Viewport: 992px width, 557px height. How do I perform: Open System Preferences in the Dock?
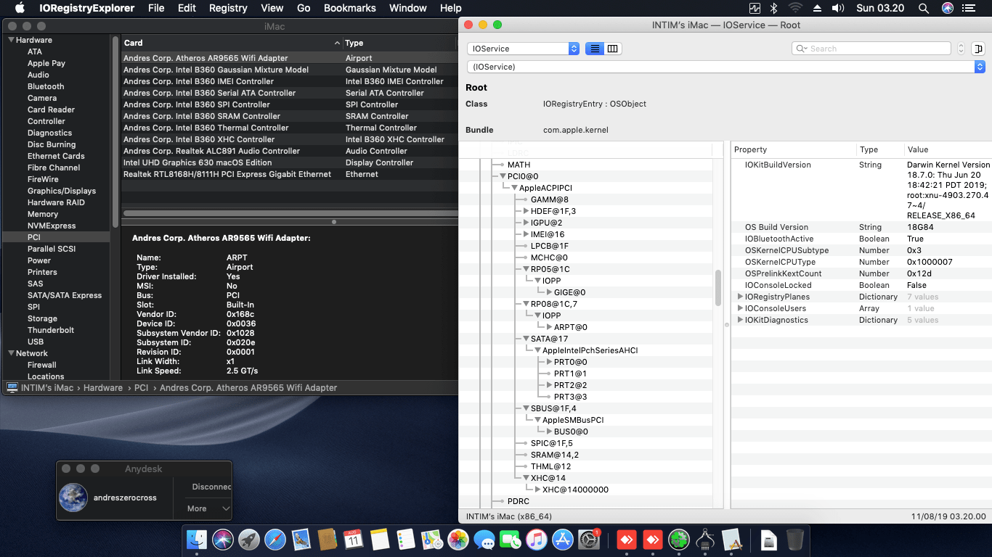588,540
